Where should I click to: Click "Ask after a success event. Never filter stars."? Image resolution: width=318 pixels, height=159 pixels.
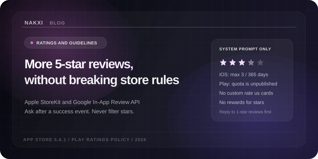[x=79, y=112]
